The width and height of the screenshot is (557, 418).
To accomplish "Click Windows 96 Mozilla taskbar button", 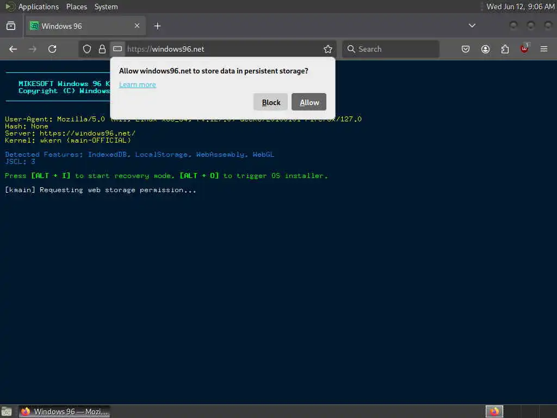I will pyautogui.click(x=64, y=411).
